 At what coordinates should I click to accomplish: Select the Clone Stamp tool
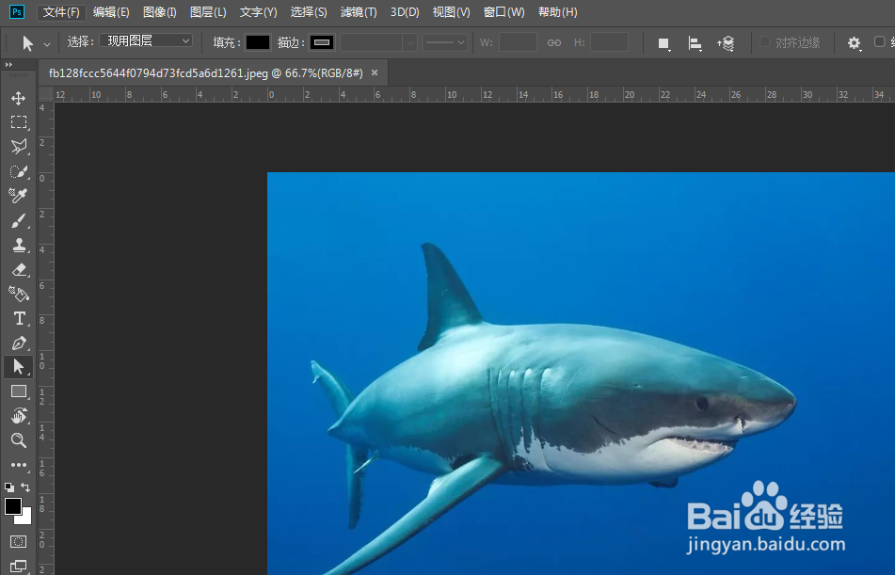(x=18, y=245)
